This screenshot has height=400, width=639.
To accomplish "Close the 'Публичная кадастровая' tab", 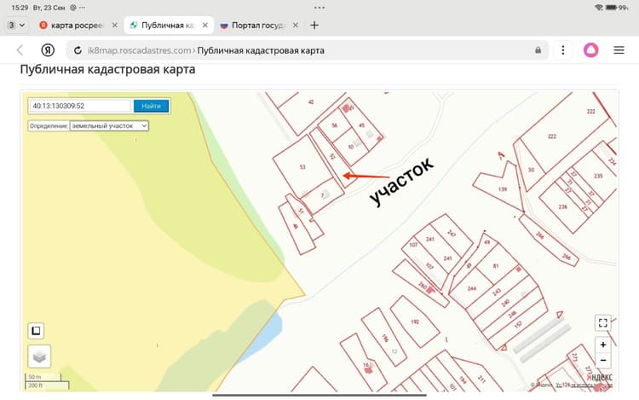I will [205, 26].
